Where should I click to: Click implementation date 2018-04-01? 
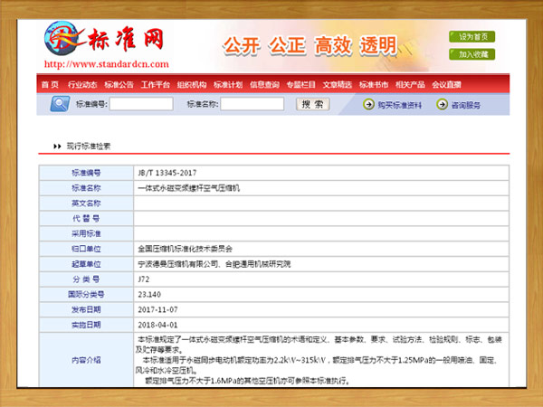click(157, 325)
